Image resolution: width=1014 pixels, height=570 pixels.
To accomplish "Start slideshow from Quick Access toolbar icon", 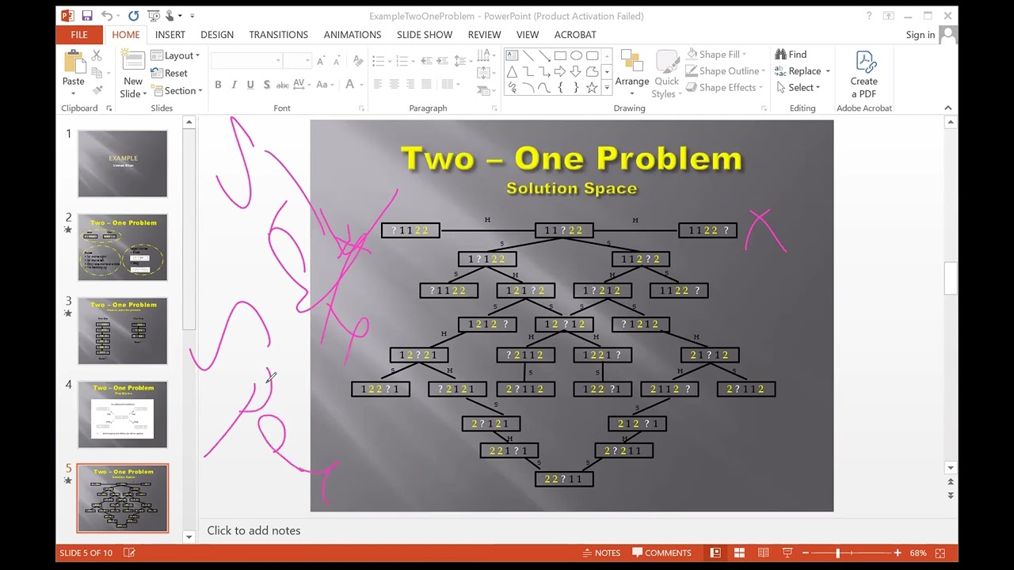I will click(155, 16).
